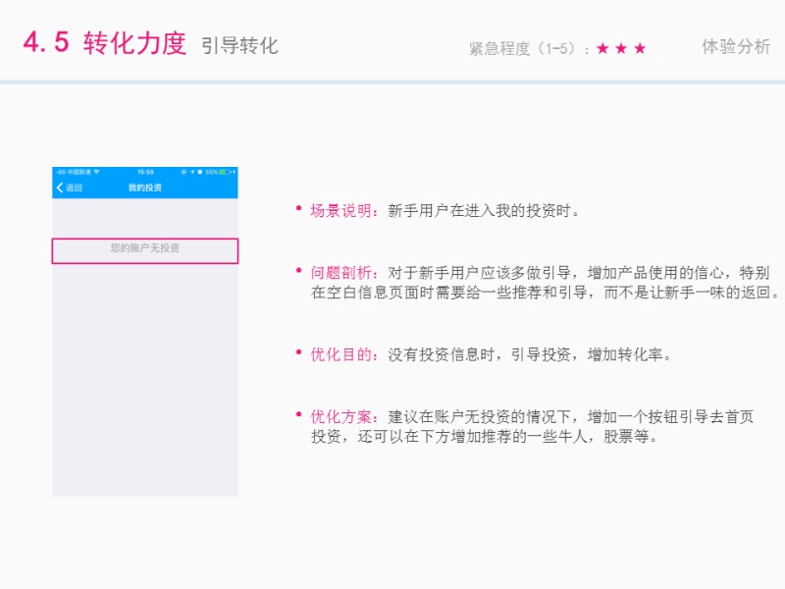Click the 返回 back text button
The image size is (785, 589).
pos(75,187)
